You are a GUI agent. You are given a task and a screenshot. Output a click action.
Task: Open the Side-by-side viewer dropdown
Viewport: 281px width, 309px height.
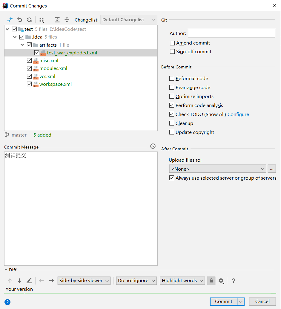(84, 281)
